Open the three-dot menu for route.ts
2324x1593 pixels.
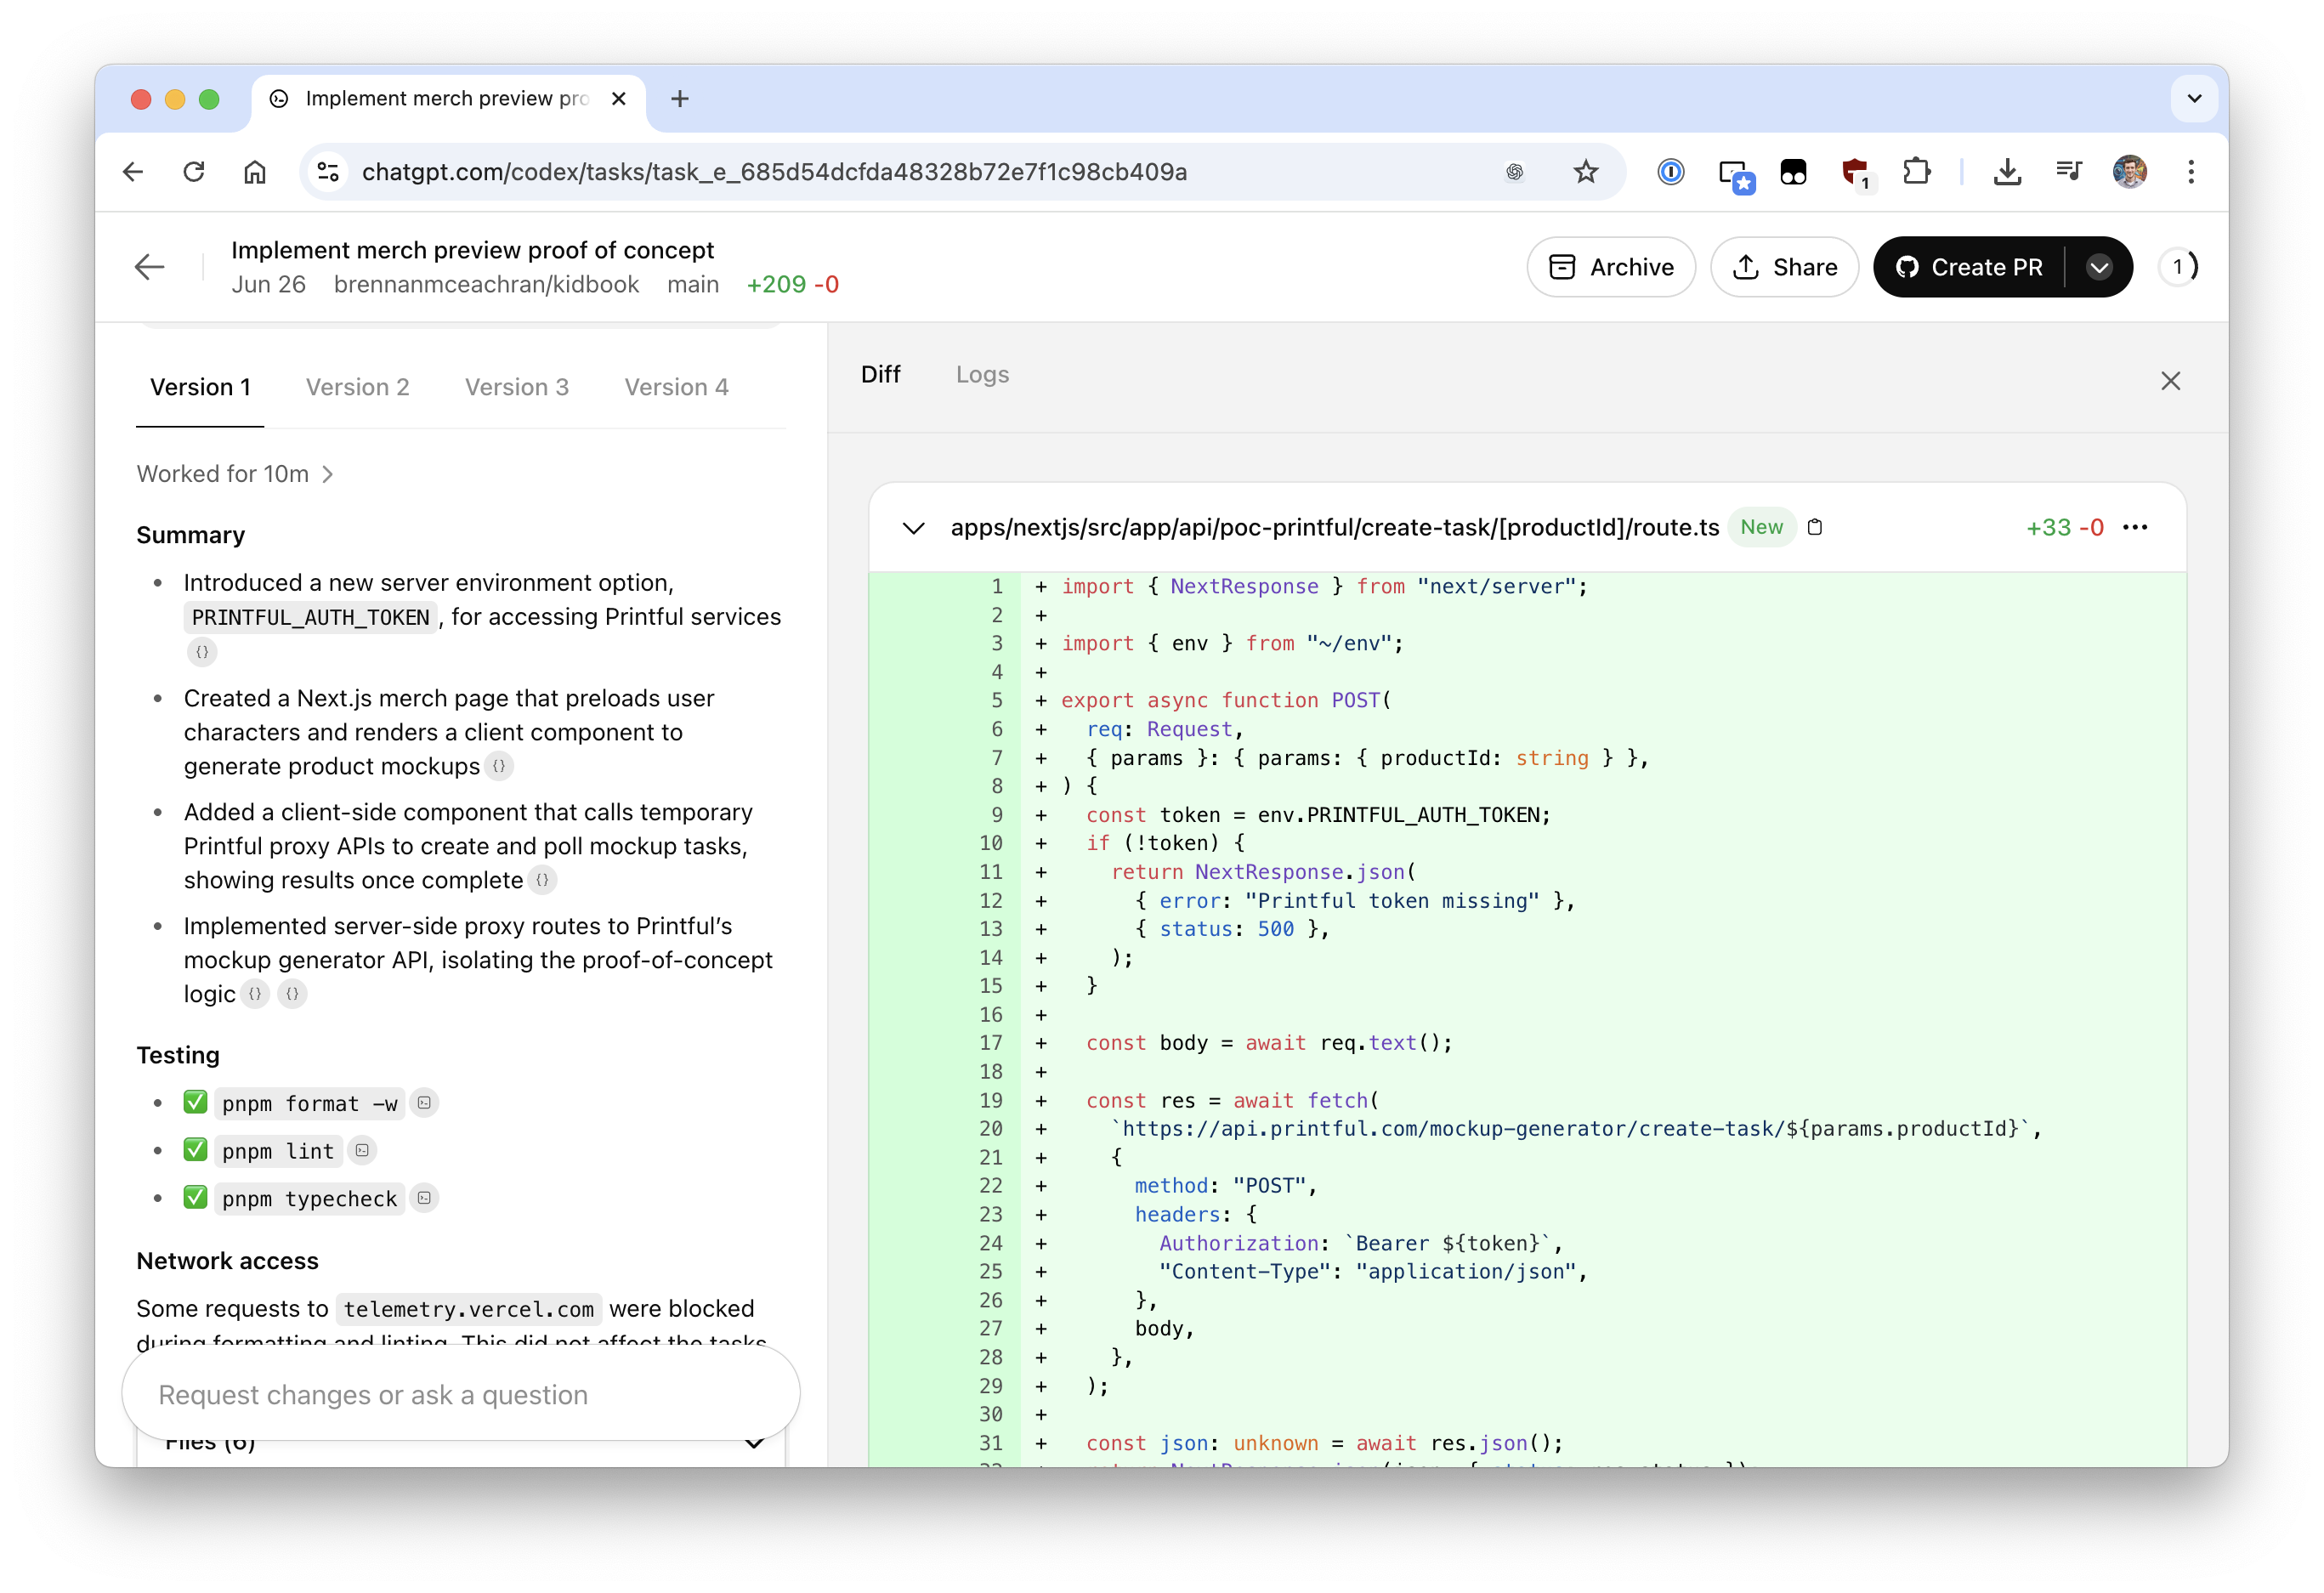coord(2134,527)
